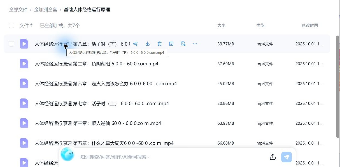Share the 第八章 活子时（下）file
This screenshot has height=167, width=340.
pyautogui.click(x=136, y=44)
